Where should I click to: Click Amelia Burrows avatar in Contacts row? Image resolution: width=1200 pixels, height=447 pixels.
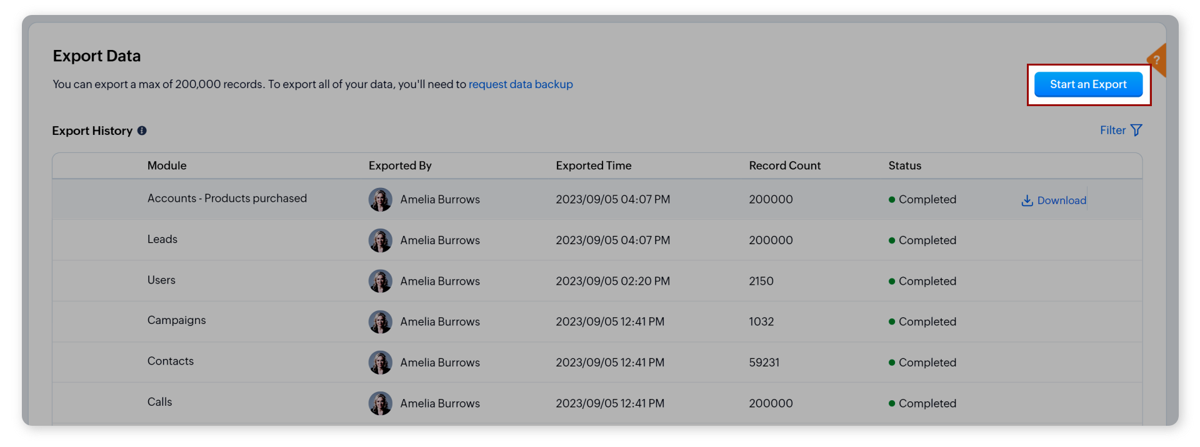380,362
